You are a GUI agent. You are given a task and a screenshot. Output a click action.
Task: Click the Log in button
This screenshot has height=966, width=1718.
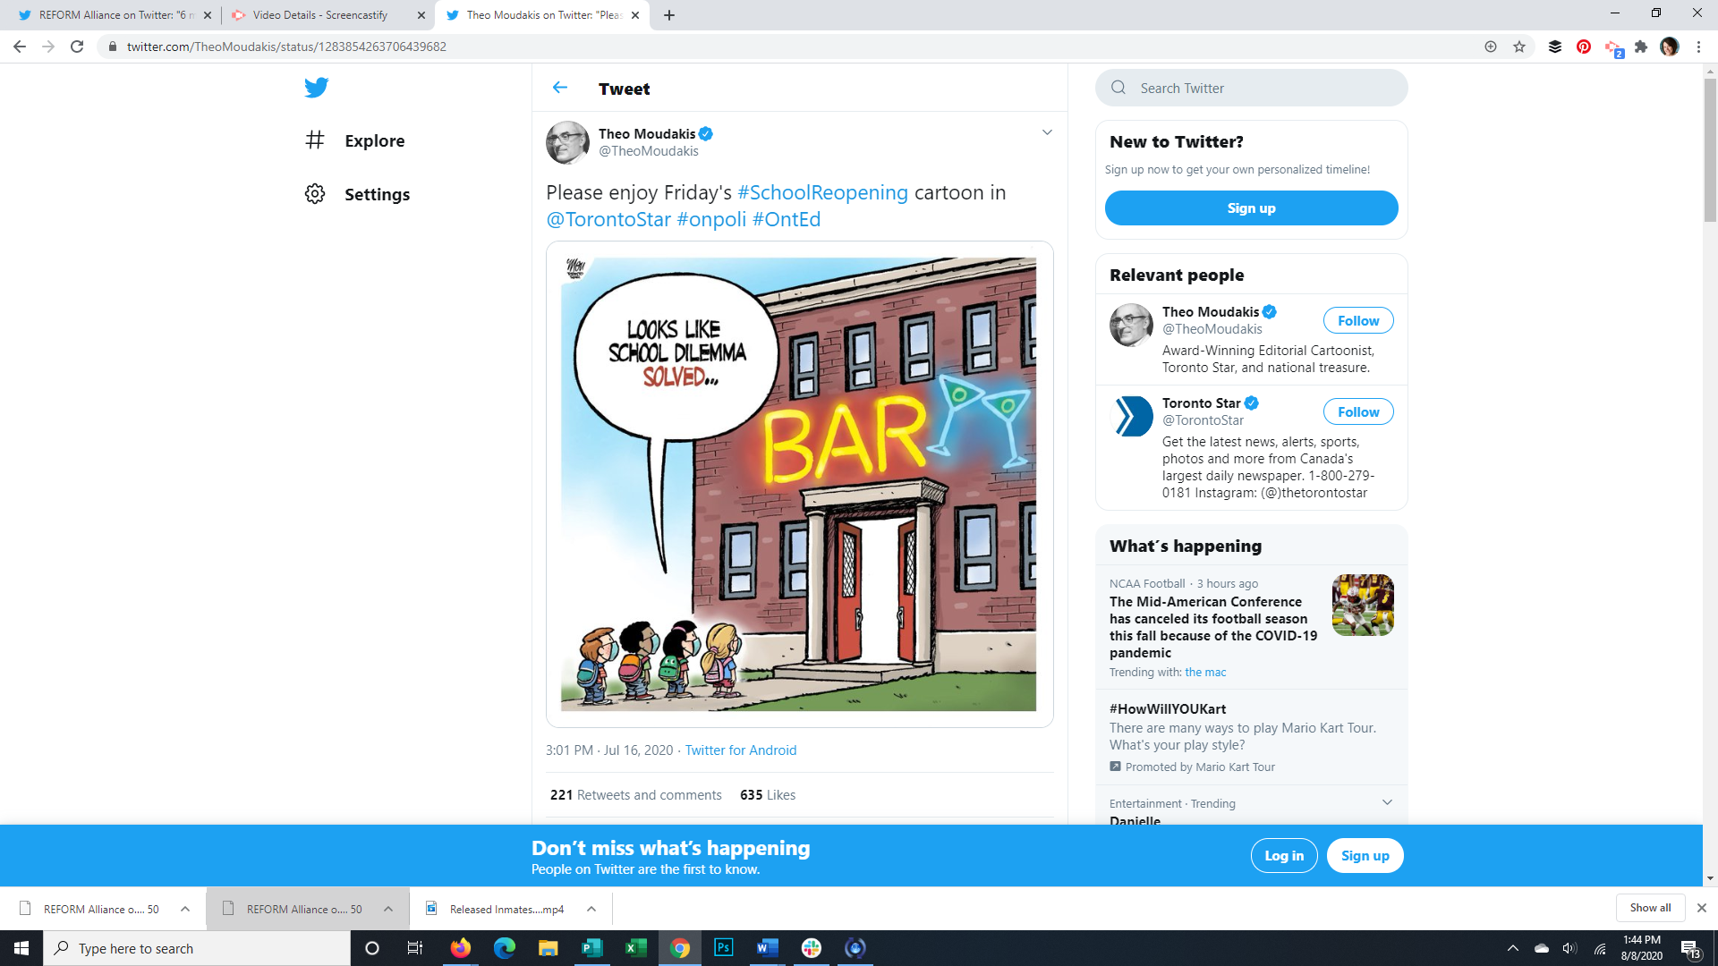(x=1283, y=856)
